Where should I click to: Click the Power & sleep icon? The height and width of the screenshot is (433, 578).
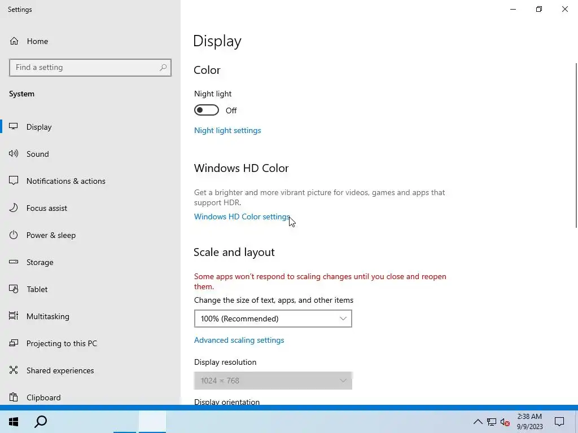coord(14,235)
